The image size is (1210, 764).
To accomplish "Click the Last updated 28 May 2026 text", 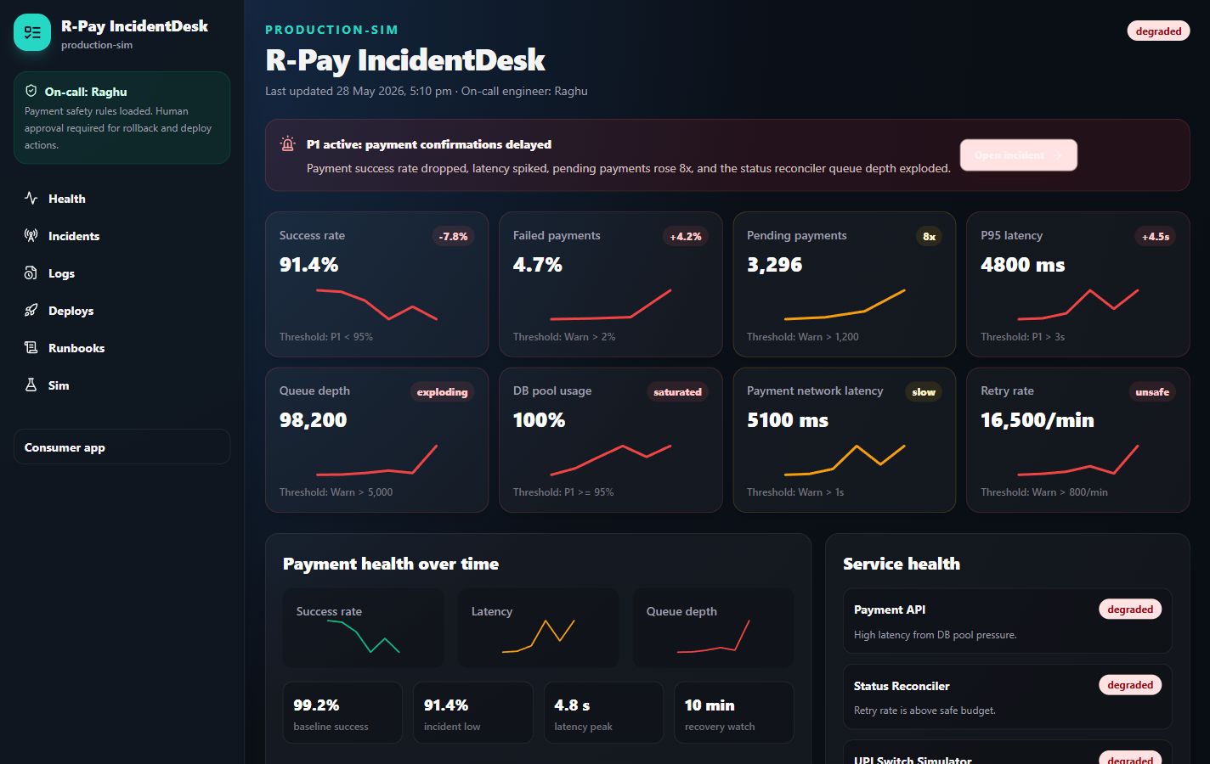I will click(x=359, y=91).
